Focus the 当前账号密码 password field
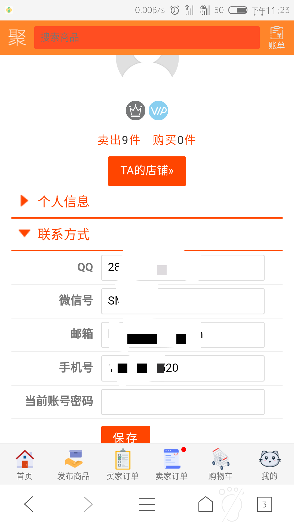Viewport: 294px width, 524px height. point(183,402)
